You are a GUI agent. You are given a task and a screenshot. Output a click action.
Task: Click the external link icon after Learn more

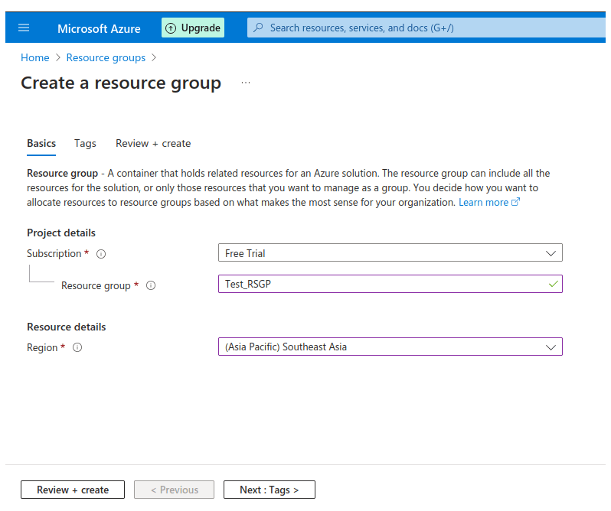[515, 202]
